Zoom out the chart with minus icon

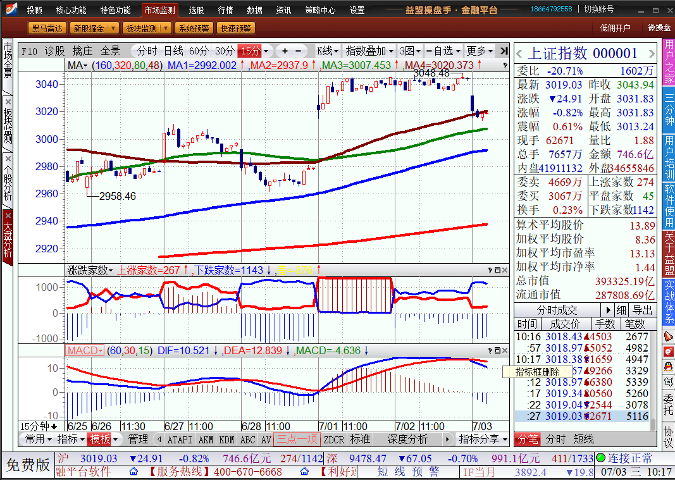click(299, 51)
